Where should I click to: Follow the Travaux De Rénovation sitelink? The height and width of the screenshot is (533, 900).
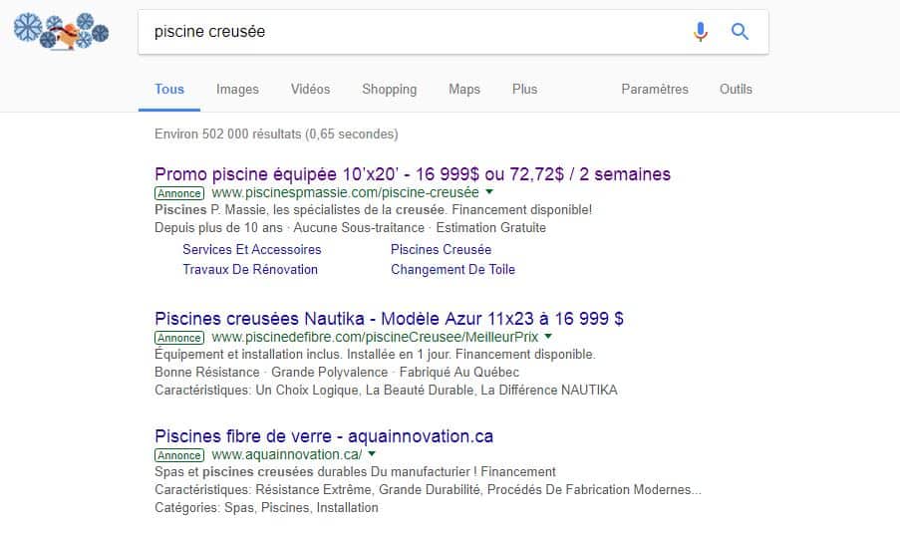tap(250, 270)
